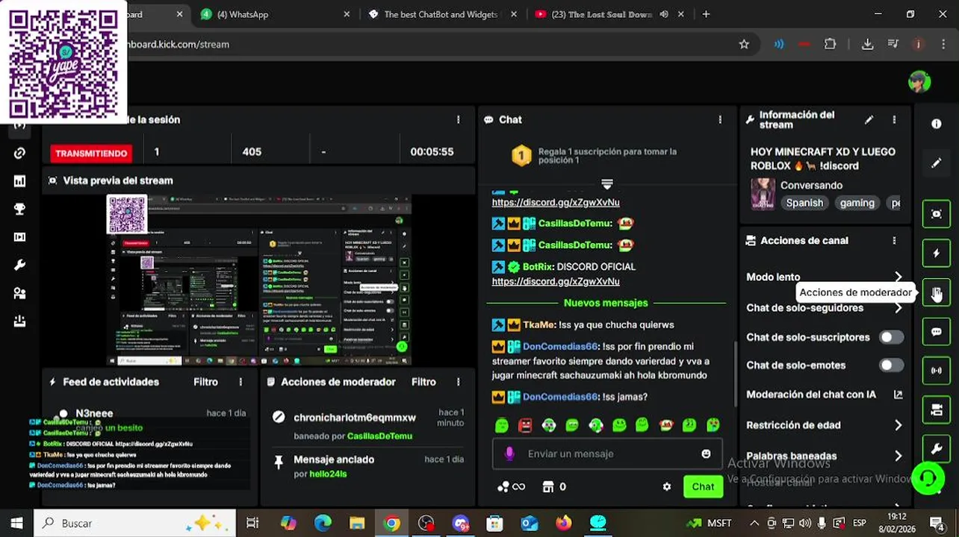The height and width of the screenshot is (537, 959).
Task: Open the Chat panel three-dot menu
Action: point(720,119)
